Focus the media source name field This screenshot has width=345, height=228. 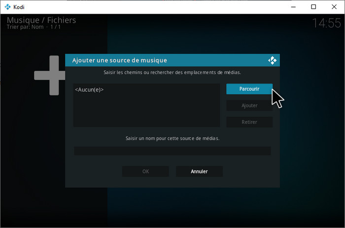pyautogui.click(x=172, y=151)
